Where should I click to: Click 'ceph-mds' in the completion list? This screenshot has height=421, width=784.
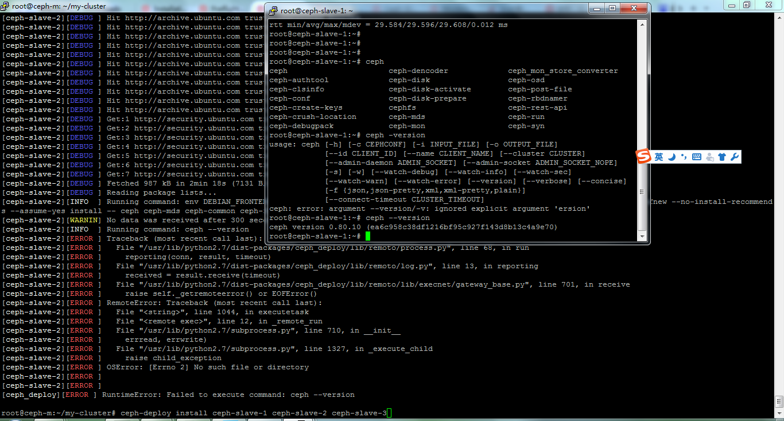click(x=407, y=117)
